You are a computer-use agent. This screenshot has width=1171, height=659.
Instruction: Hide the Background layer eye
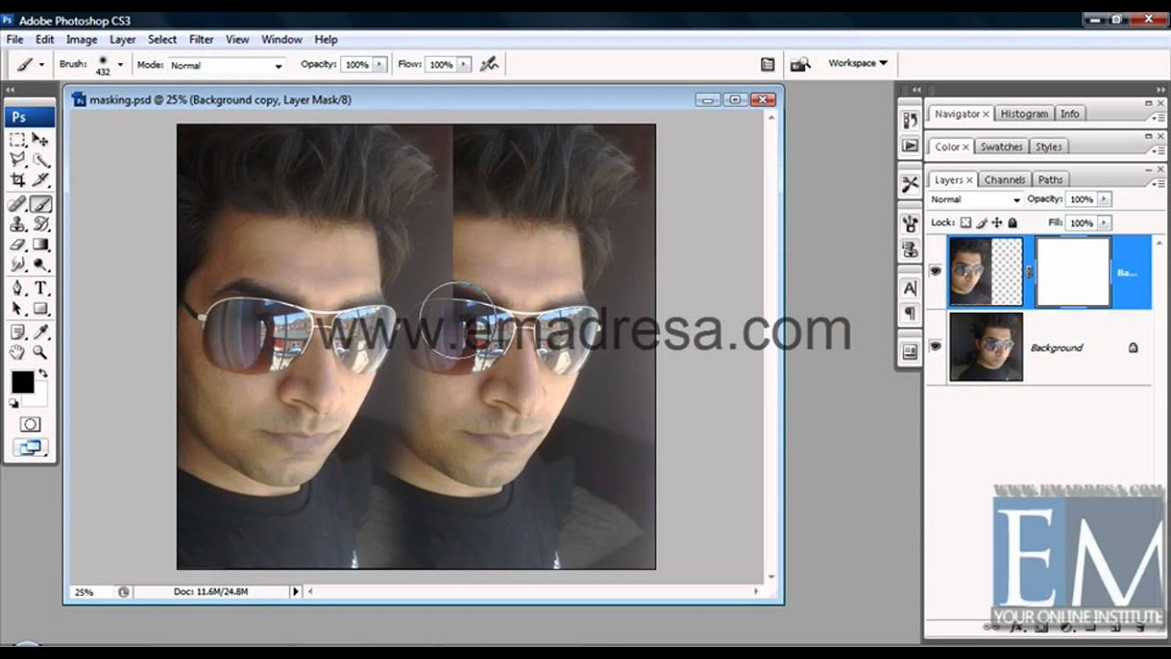click(935, 347)
